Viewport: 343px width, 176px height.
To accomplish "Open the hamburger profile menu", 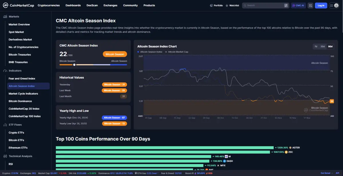I will [x=334, y=5].
